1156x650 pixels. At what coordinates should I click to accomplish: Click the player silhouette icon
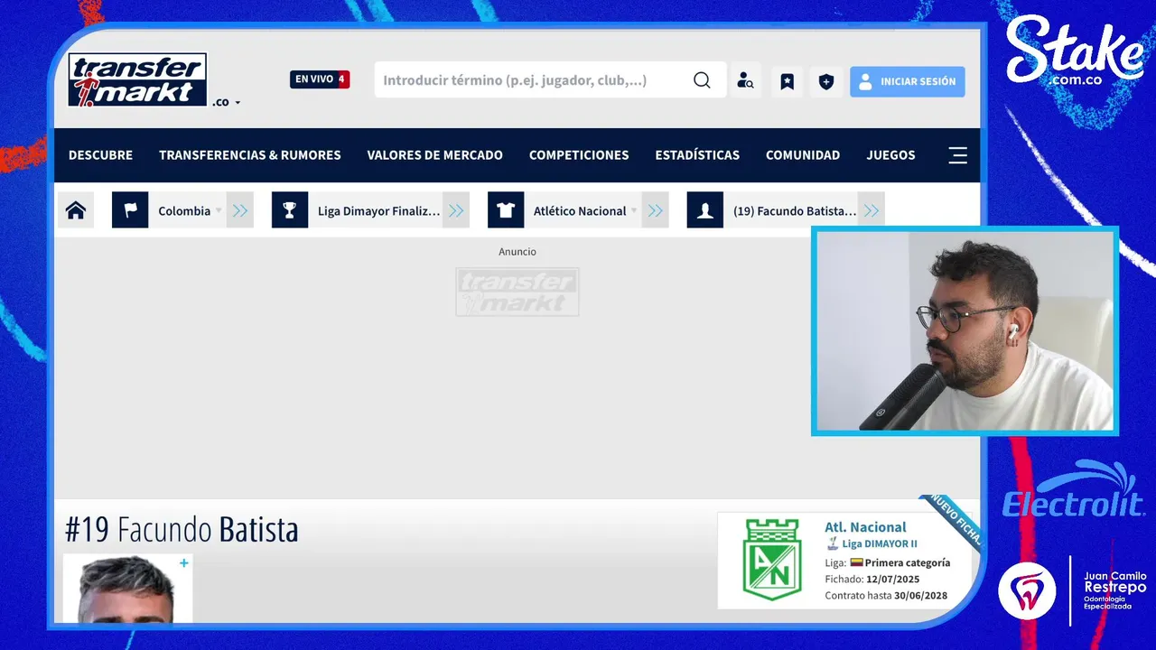[x=704, y=210]
